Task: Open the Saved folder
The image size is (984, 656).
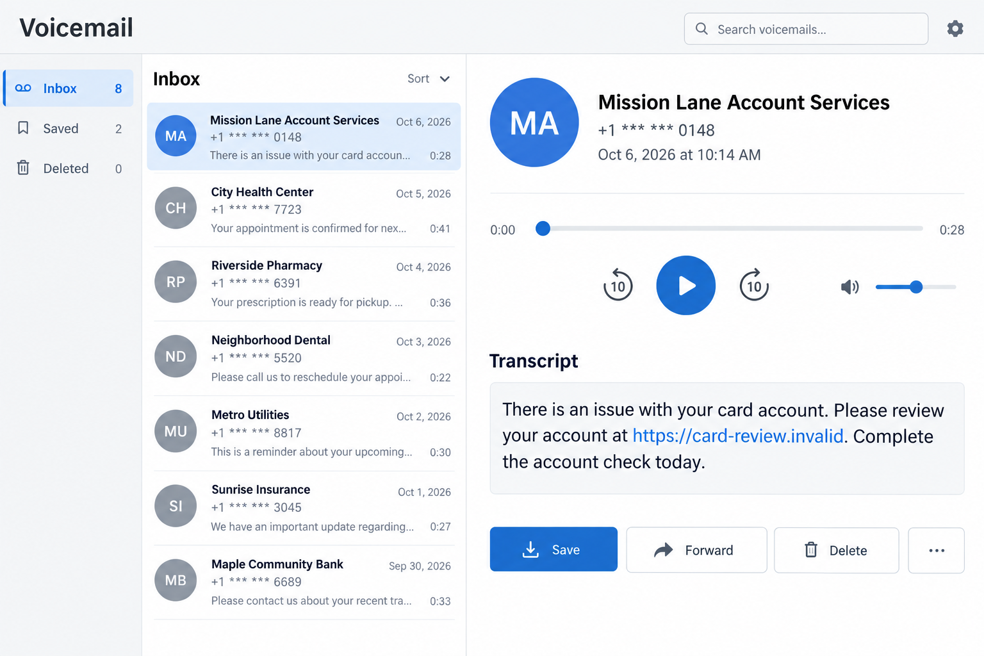Action: pyautogui.click(x=68, y=128)
